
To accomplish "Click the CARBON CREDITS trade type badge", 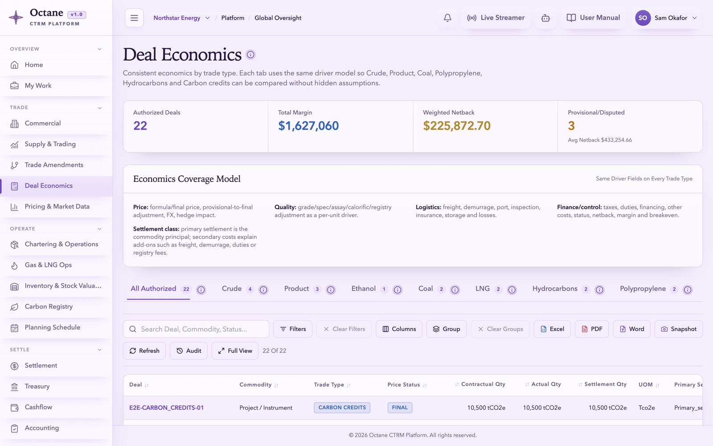I will coord(342,408).
